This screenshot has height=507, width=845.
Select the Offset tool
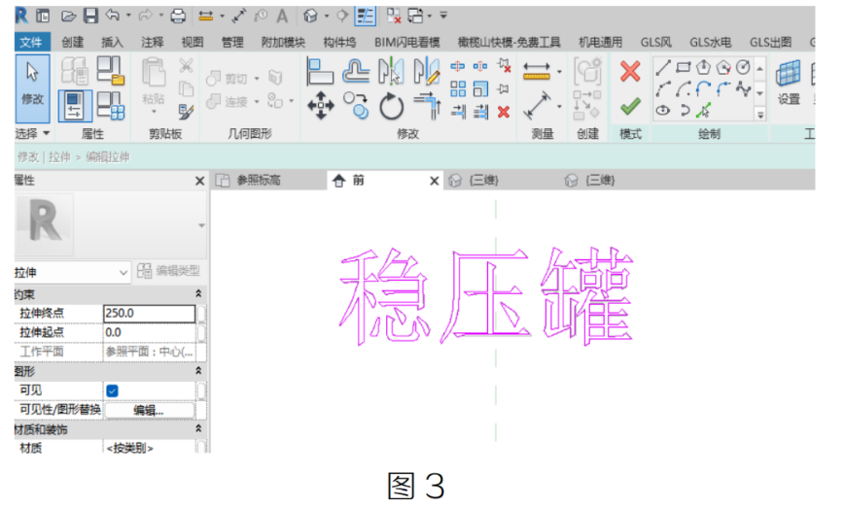tap(356, 71)
